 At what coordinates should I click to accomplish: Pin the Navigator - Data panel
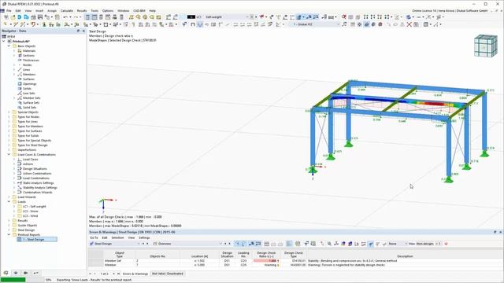coord(78,31)
